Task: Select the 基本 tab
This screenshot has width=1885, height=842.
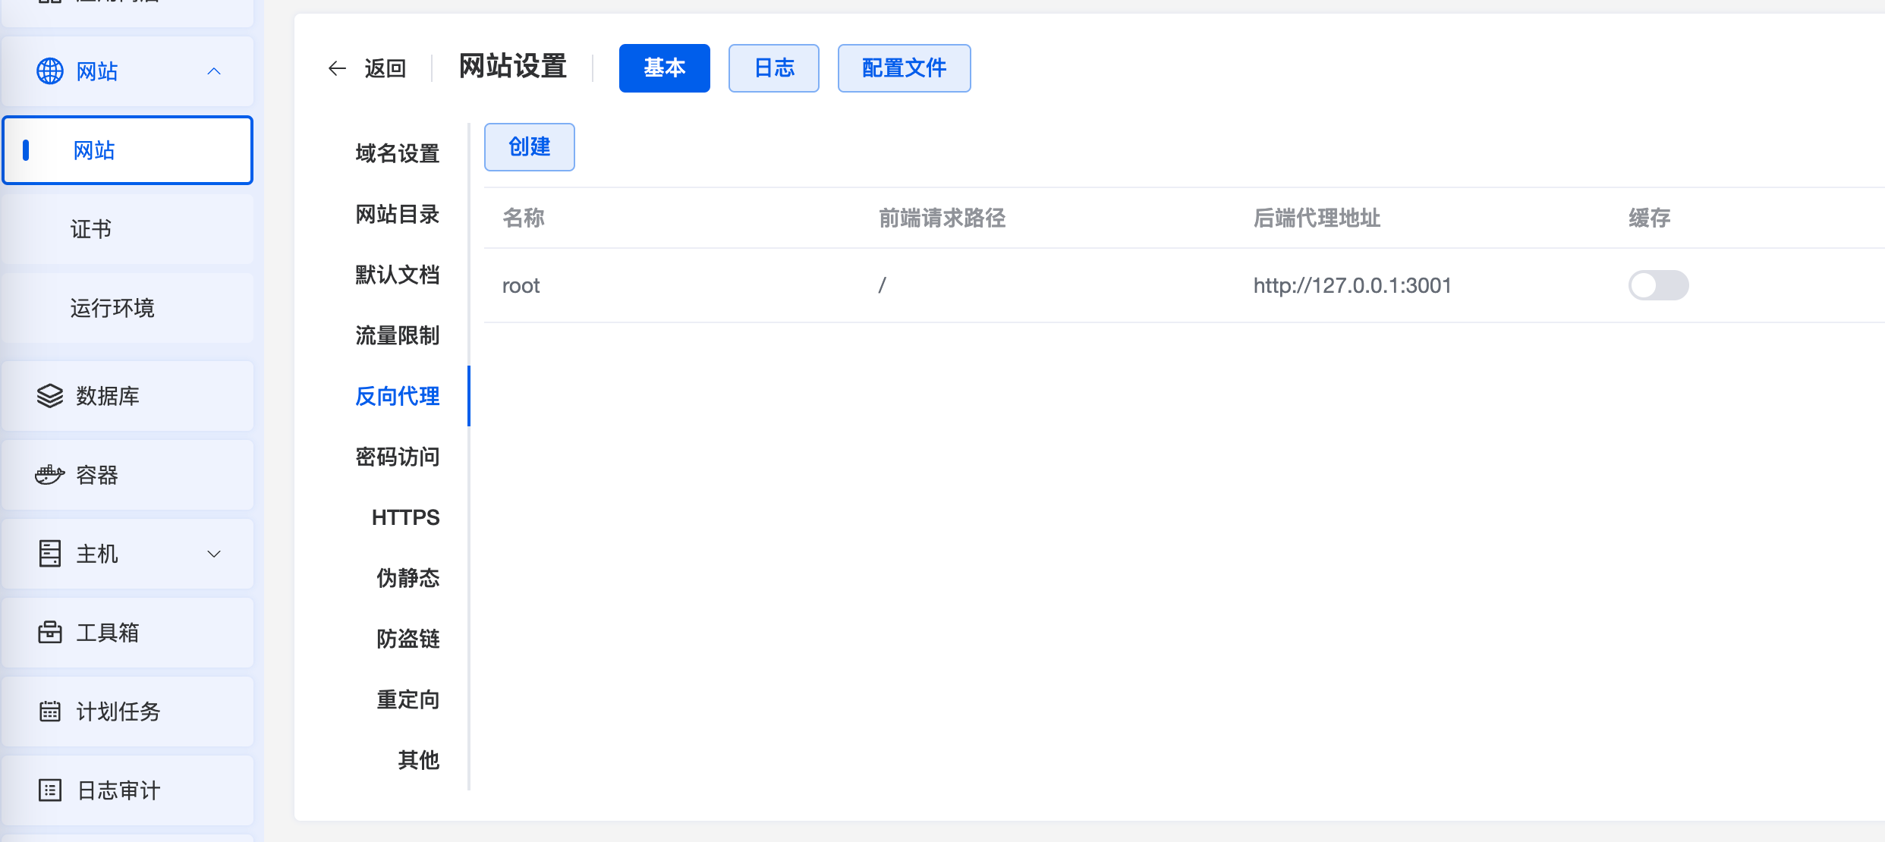Action: [x=664, y=68]
